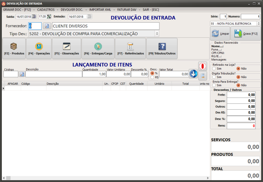Click the flame application icon in title bar
Image resolution: width=263 pixels, height=182 pixels.
pos(4,4)
